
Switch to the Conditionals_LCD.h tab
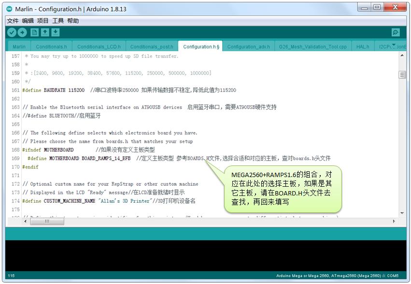[x=98, y=46]
